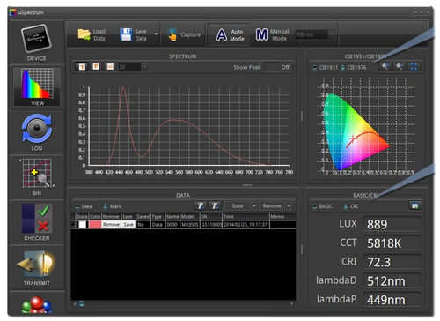Toggle the Show Peak switch
Image resolution: width=440 pixels, height=321 pixels.
click(x=278, y=67)
